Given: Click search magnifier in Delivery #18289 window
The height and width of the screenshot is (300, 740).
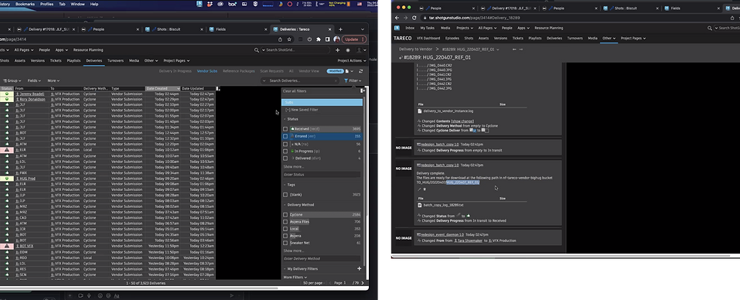Looking at the screenshot, I should pyautogui.click(x=710, y=29).
